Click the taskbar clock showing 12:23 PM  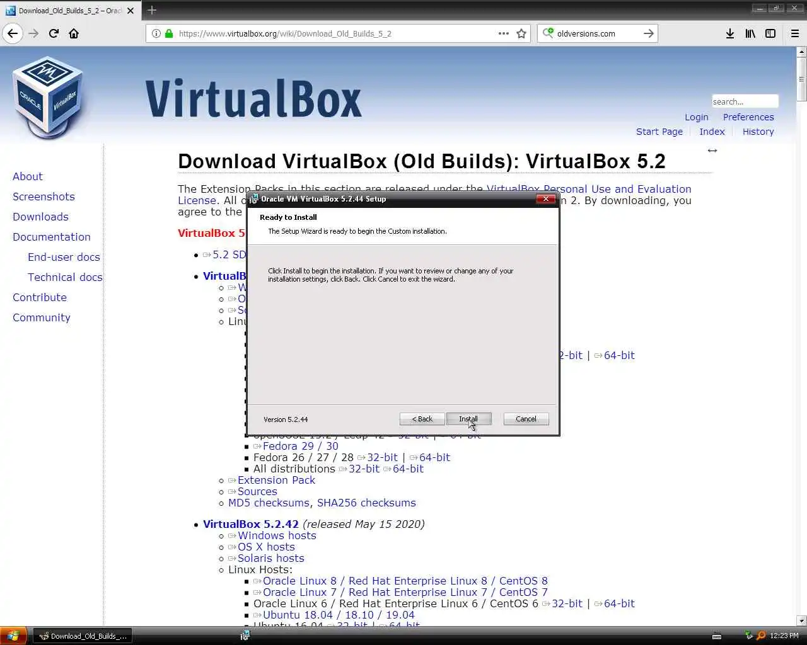(784, 636)
